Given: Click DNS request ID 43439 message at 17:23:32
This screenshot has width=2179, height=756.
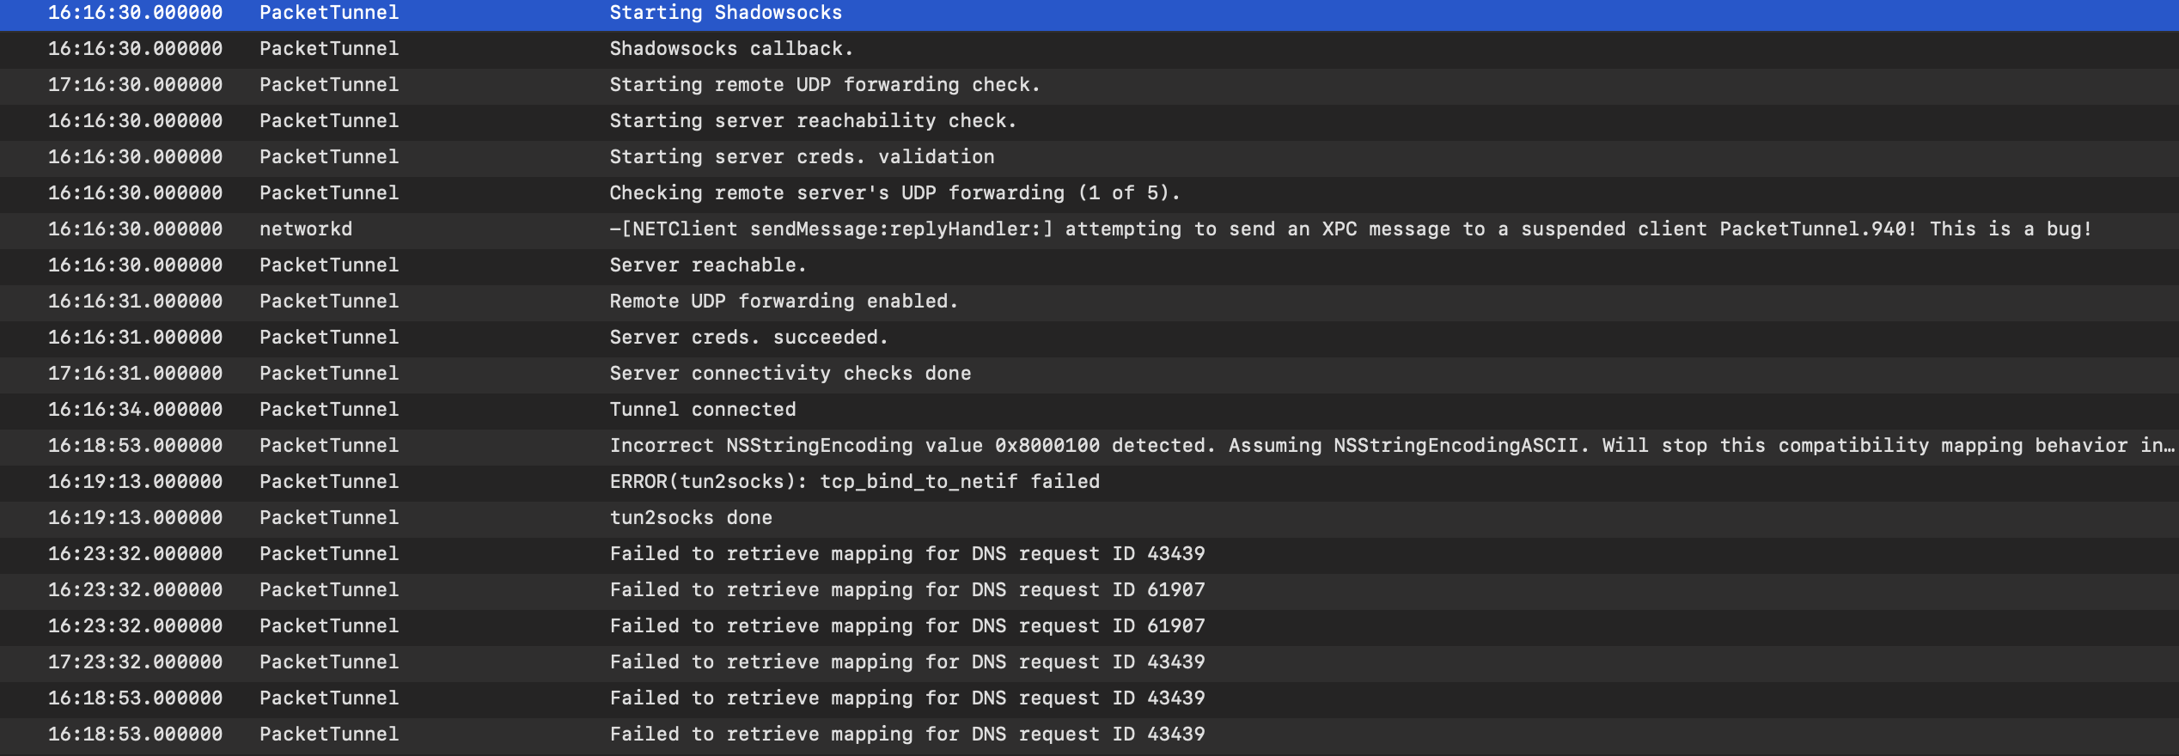Looking at the screenshot, I should (x=907, y=662).
